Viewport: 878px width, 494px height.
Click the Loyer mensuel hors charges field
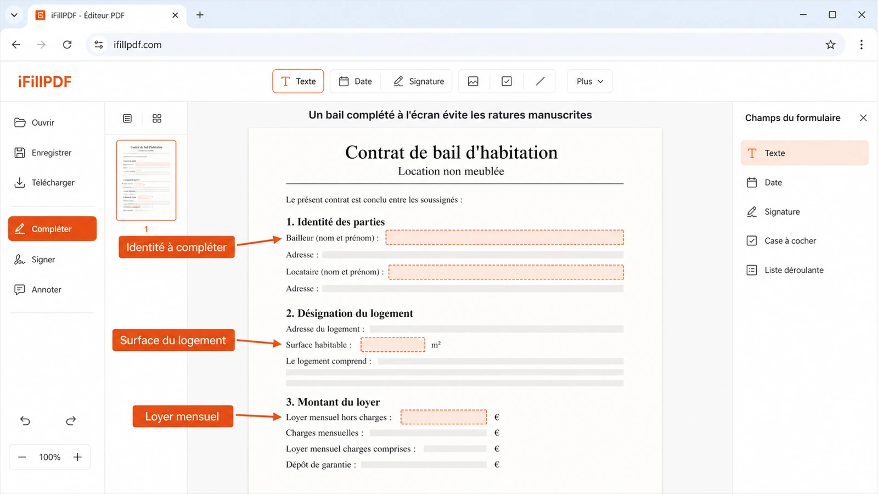pos(443,417)
